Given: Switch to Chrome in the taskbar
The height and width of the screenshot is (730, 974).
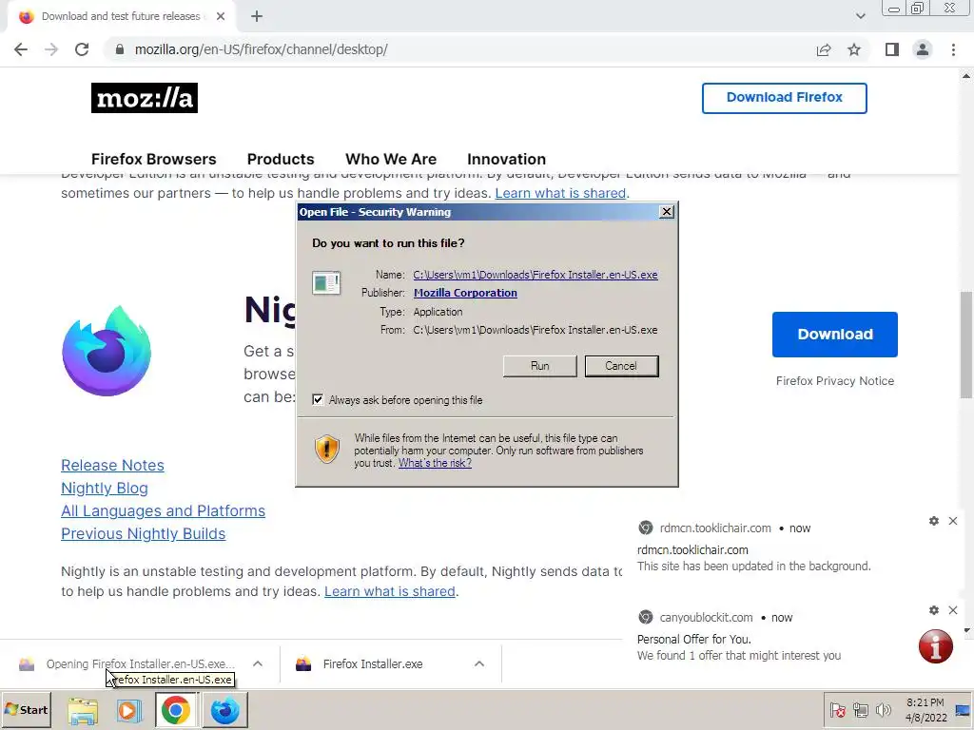Looking at the screenshot, I should [176, 710].
